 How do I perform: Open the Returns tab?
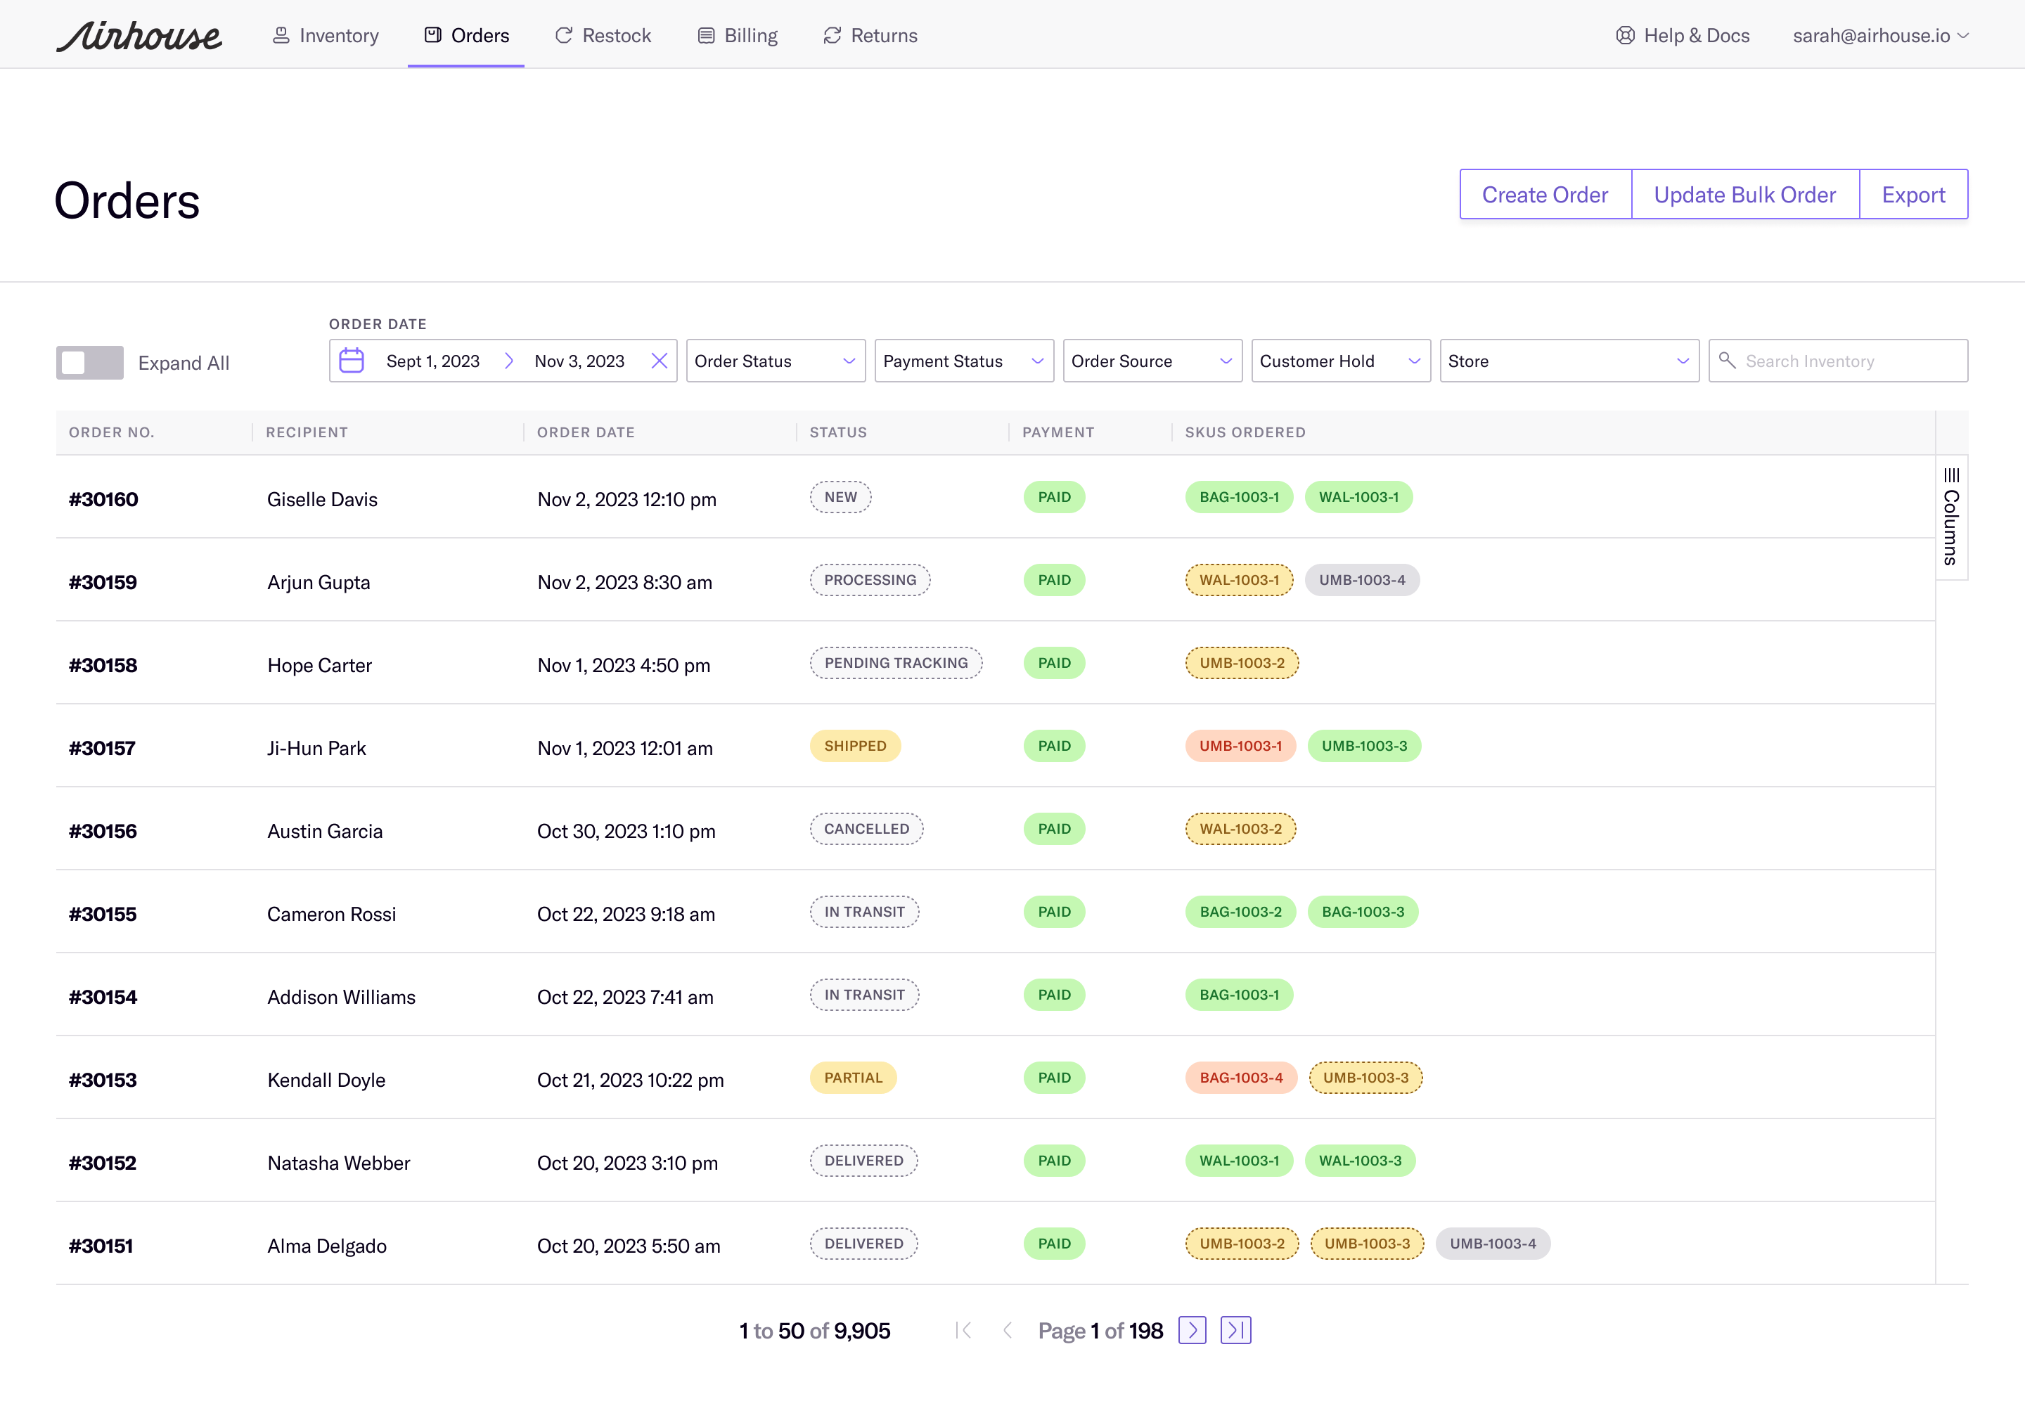(870, 35)
